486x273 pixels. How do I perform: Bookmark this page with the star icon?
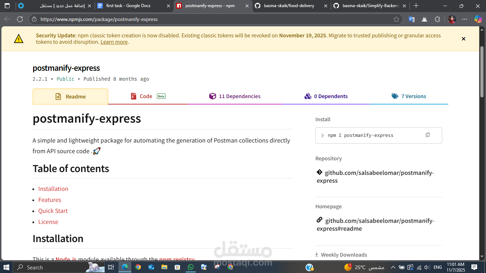pos(397,19)
